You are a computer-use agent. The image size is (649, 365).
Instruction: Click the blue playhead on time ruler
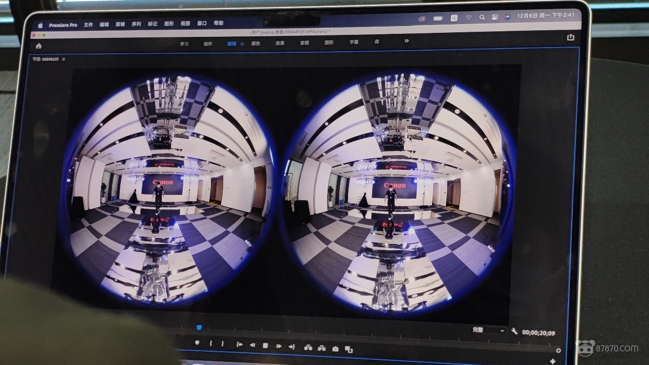tap(199, 327)
